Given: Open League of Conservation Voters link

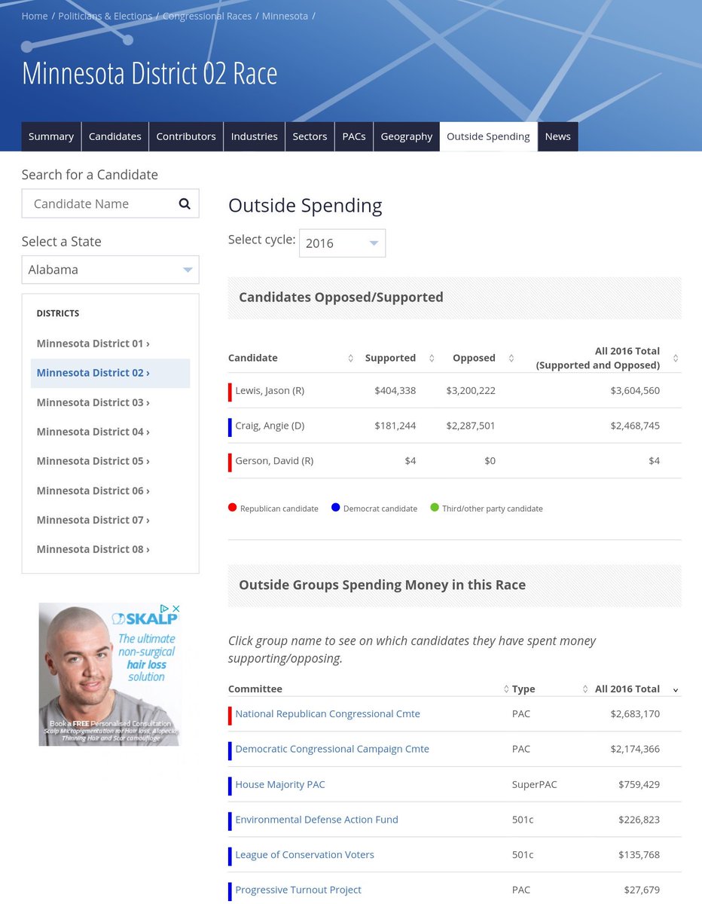Looking at the screenshot, I should tap(304, 855).
